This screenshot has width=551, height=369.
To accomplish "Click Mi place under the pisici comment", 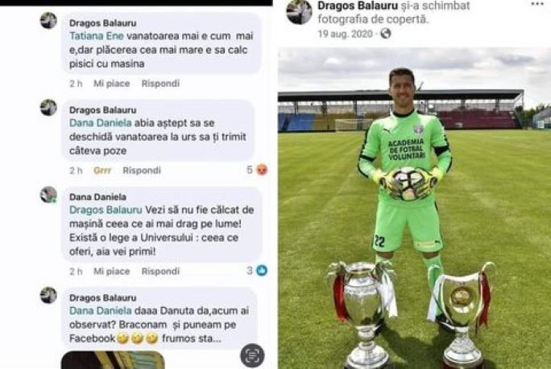I will pyautogui.click(x=111, y=84).
